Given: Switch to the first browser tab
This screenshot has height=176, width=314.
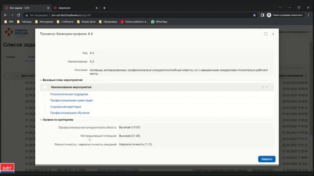Looking at the screenshot, I should [x=27, y=8].
